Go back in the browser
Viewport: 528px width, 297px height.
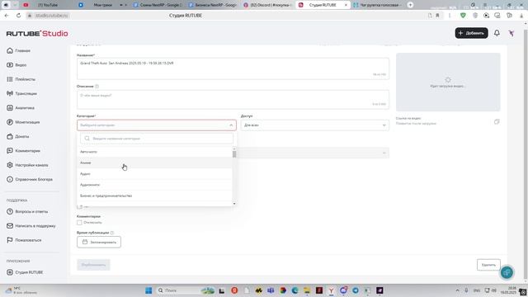[x=7, y=16]
